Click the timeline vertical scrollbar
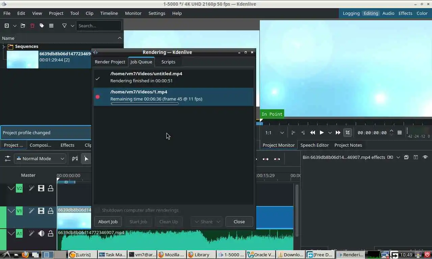 click(297, 210)
